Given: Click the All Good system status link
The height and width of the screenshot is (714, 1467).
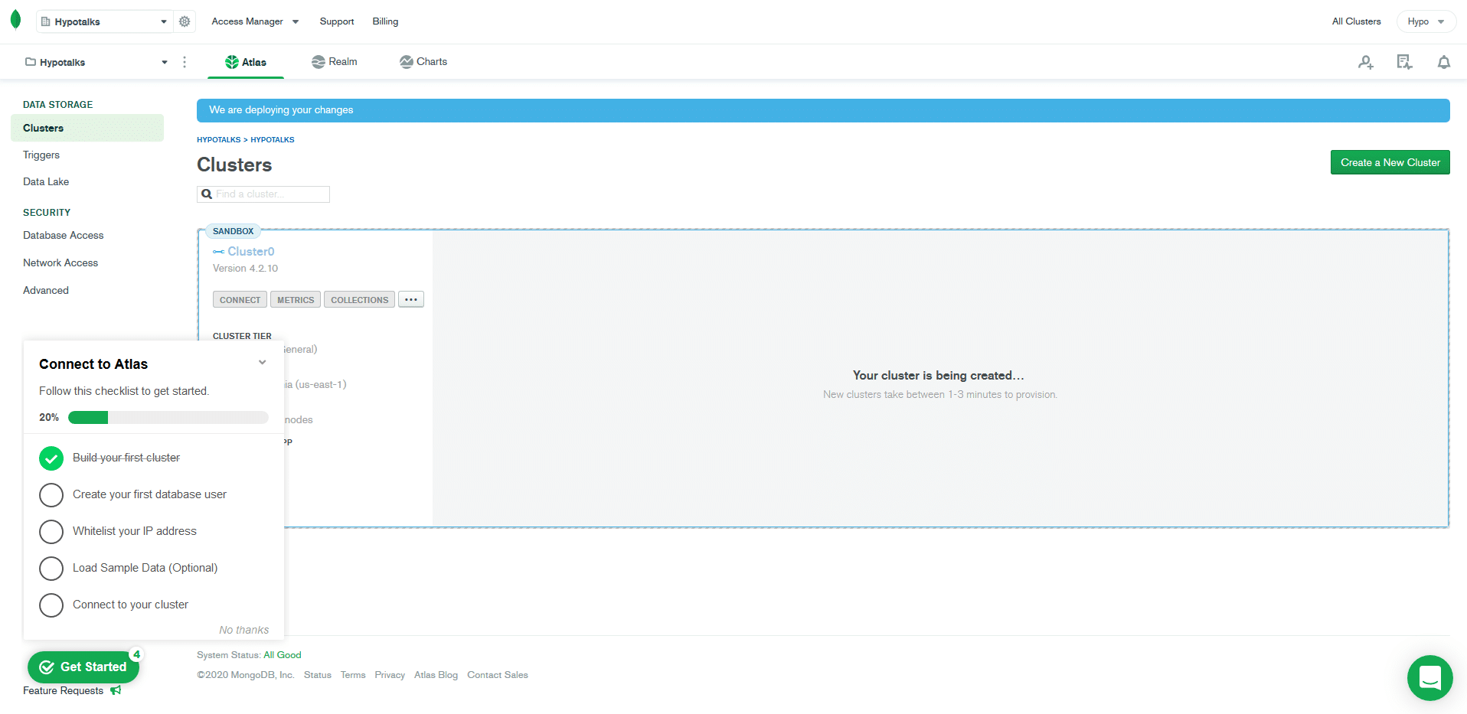Looking at the screenshot, I should (x=283, y=655).
